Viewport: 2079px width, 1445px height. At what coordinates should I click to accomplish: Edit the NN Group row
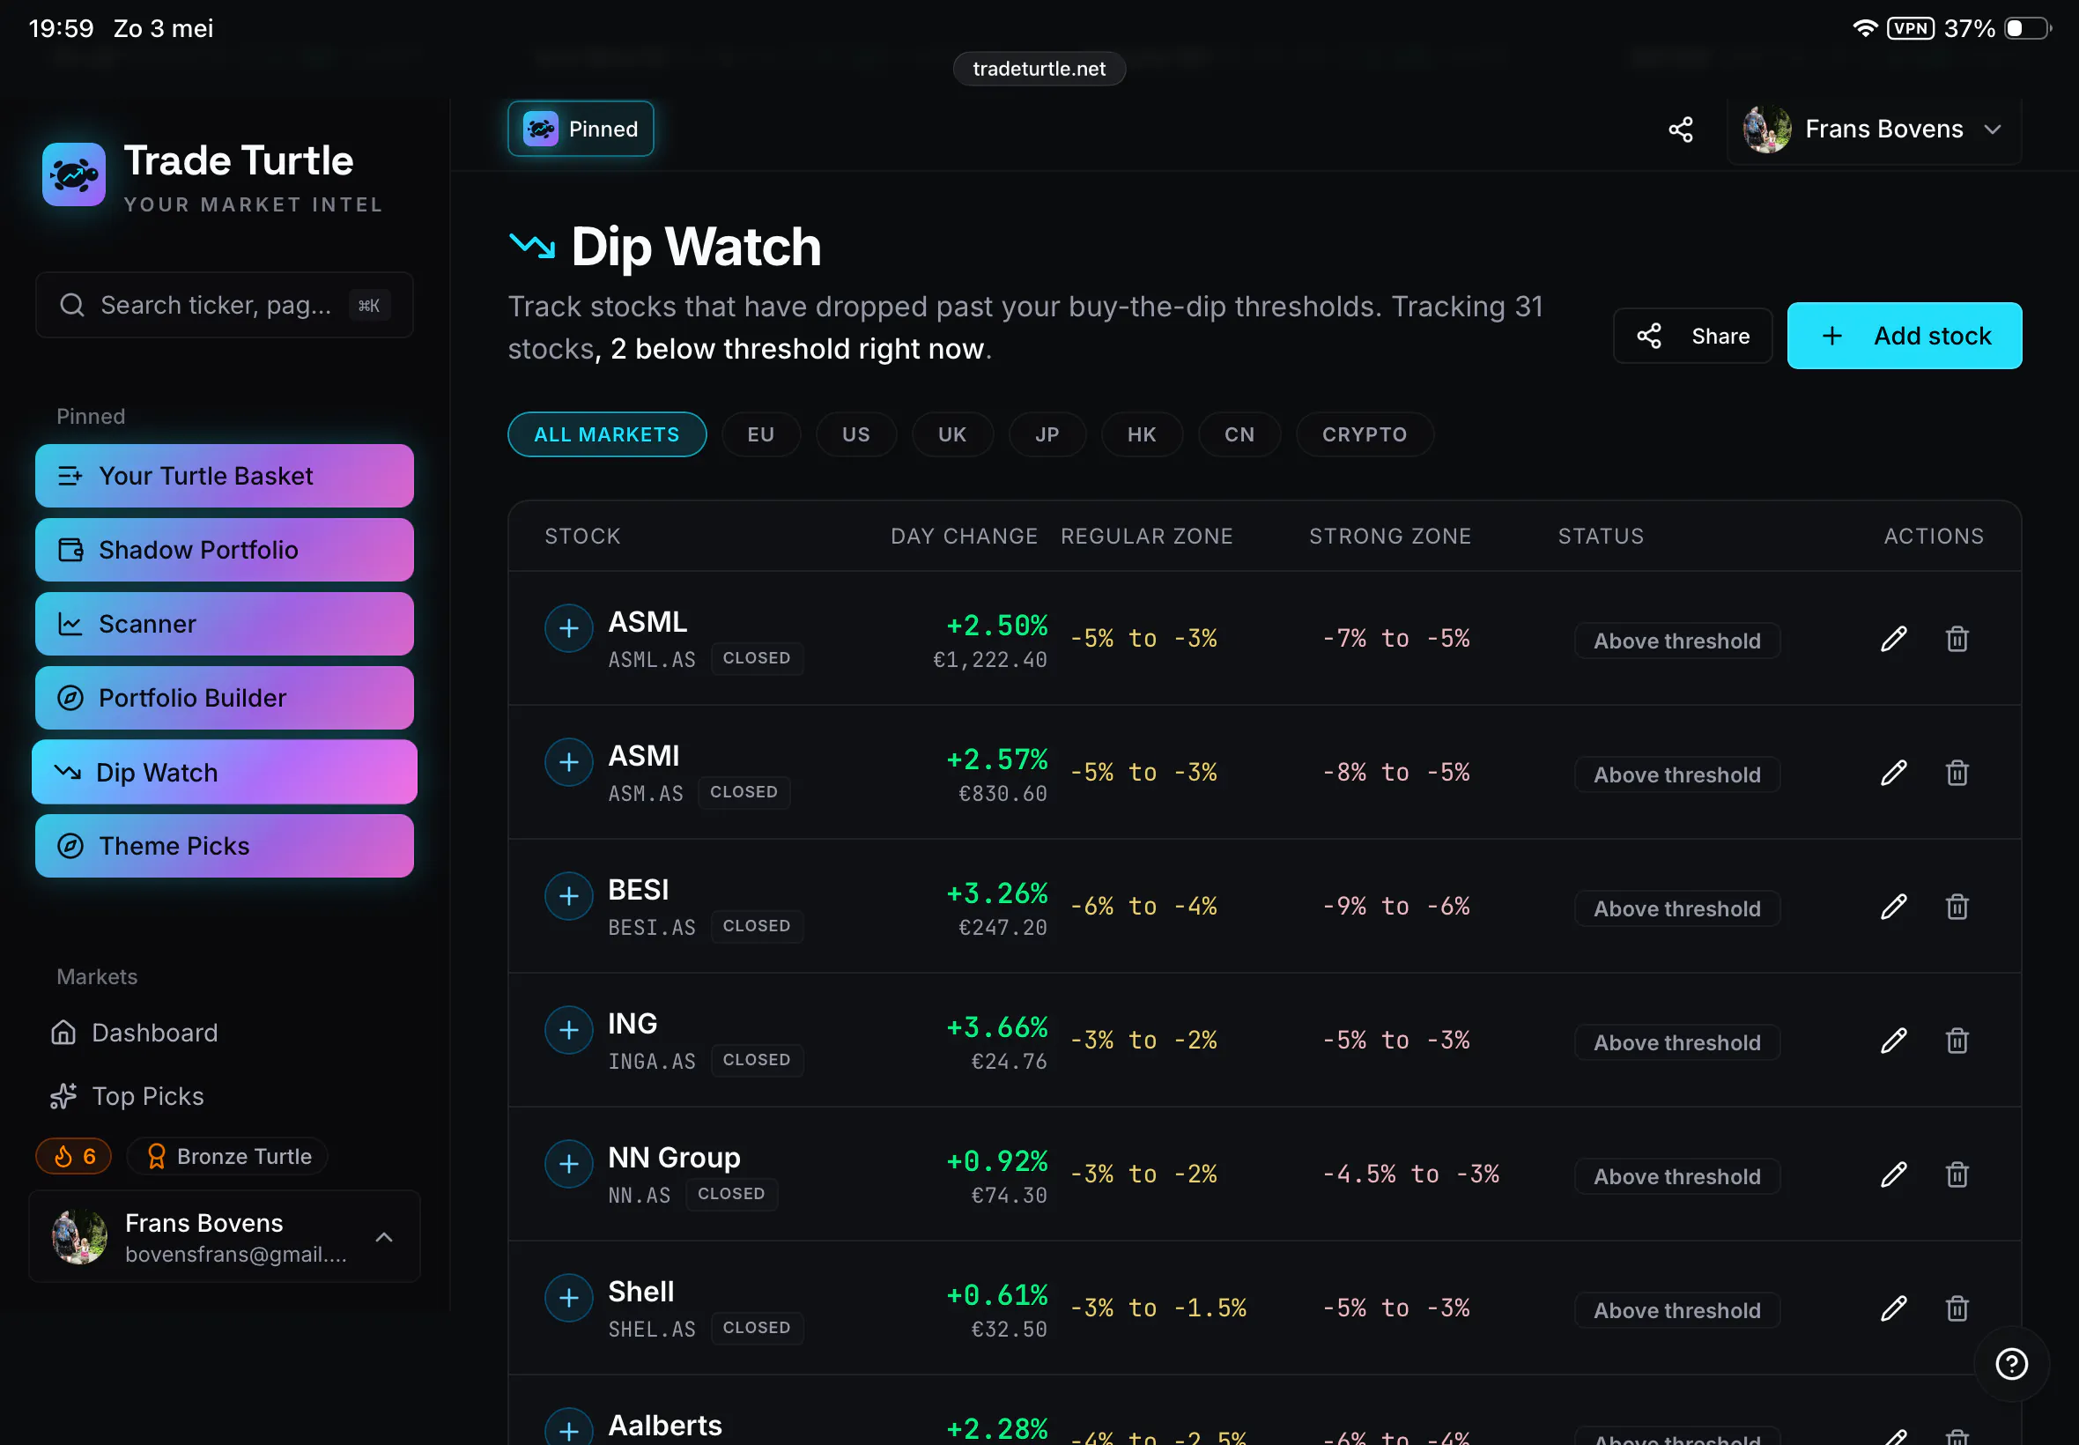[1893, 1175]
